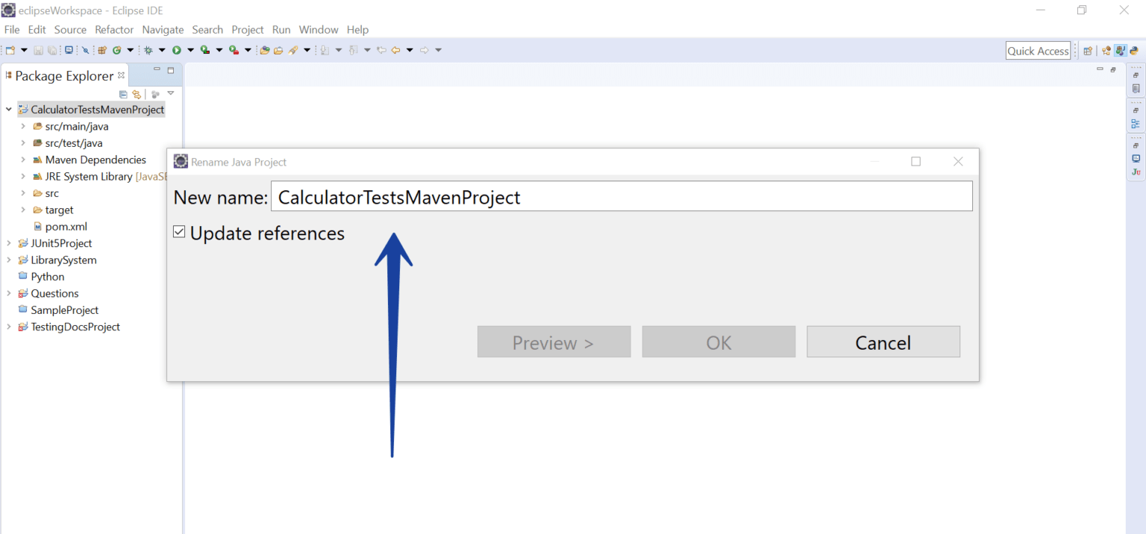The height and width of the screenshot is (534, 1146).
Task: Select the Java perspective icon
Action: pos(1121,50)
